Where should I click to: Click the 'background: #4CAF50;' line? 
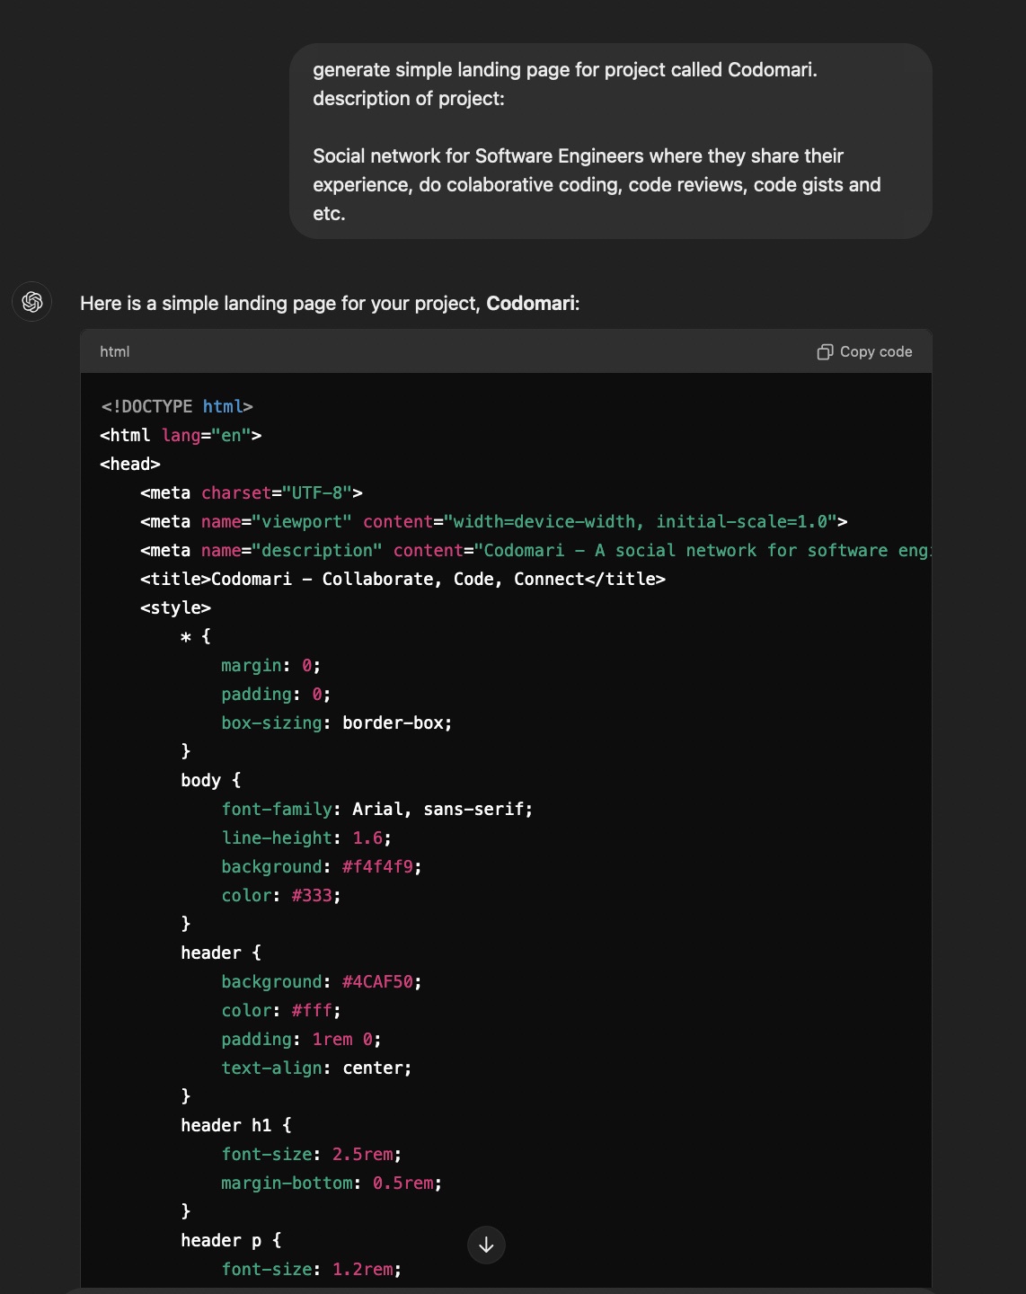322,981
